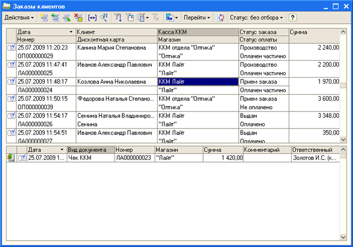Click the Чек ККМ document type cell
This screenshot has width=353, height=247.
click(90, 157)
